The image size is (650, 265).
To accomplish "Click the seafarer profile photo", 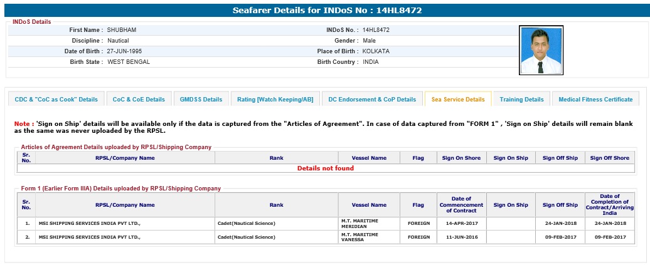I will (x=541, y=50).
